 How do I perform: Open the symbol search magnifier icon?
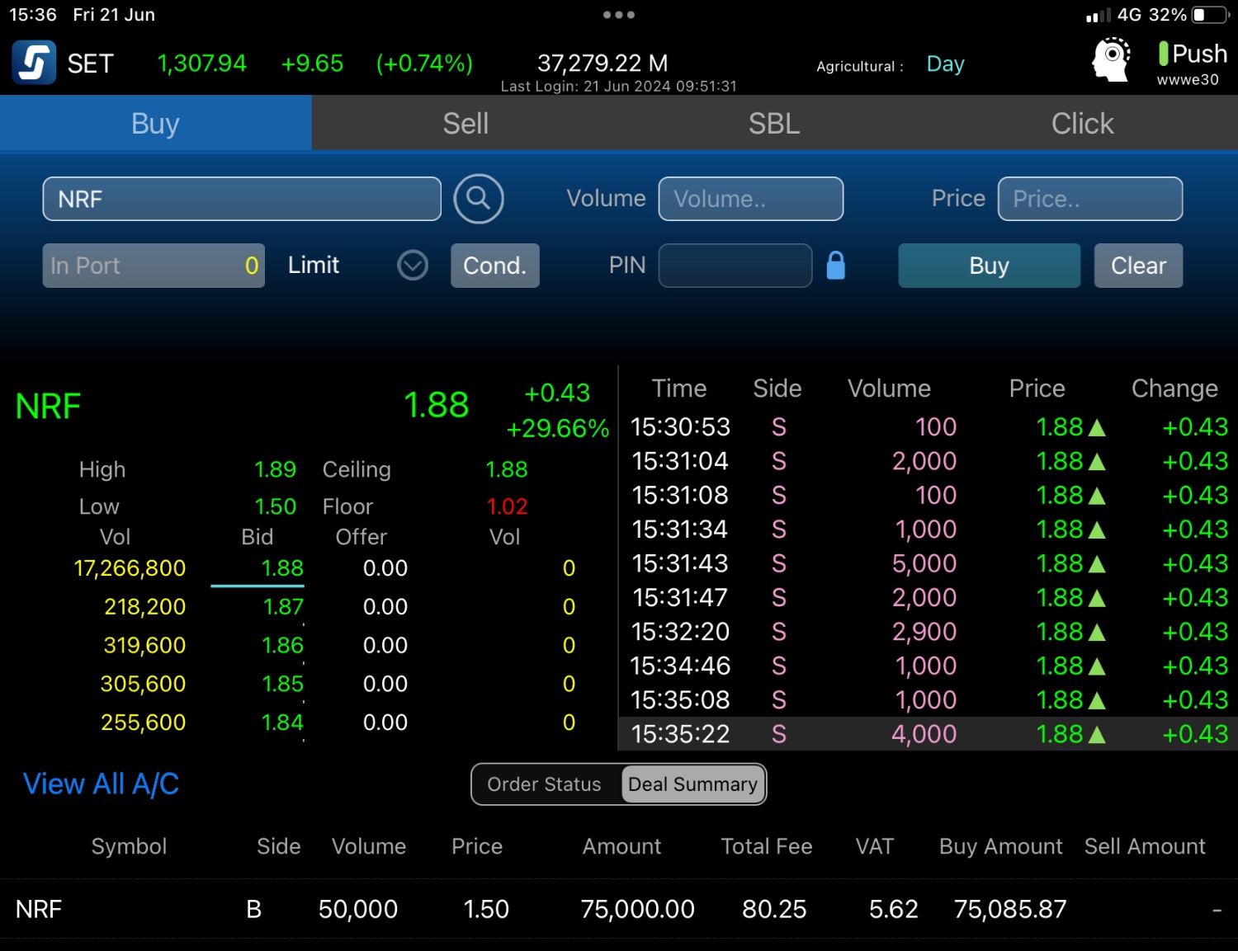coord(479,199)
